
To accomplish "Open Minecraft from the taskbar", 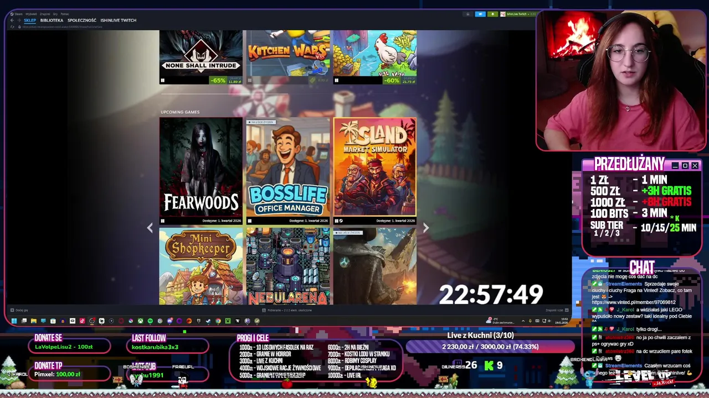I will click(228, 321).
